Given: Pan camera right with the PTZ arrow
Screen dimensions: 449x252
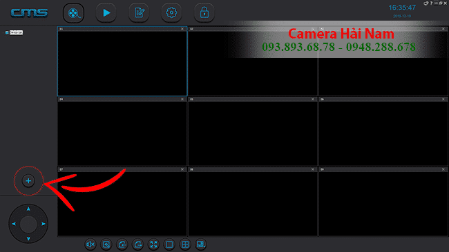Looking at the screenshot, I should 44,224.
